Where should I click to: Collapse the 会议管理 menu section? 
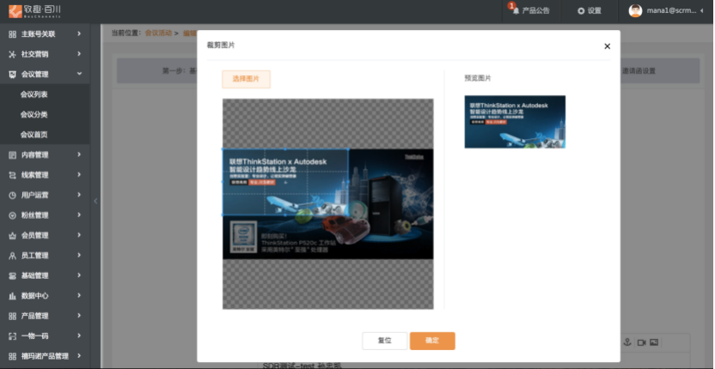(x=79, y=75)
